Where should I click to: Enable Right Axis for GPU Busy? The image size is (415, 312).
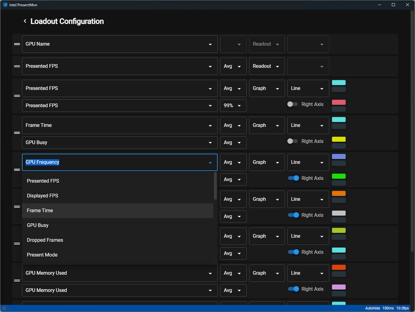coord(293,141)
